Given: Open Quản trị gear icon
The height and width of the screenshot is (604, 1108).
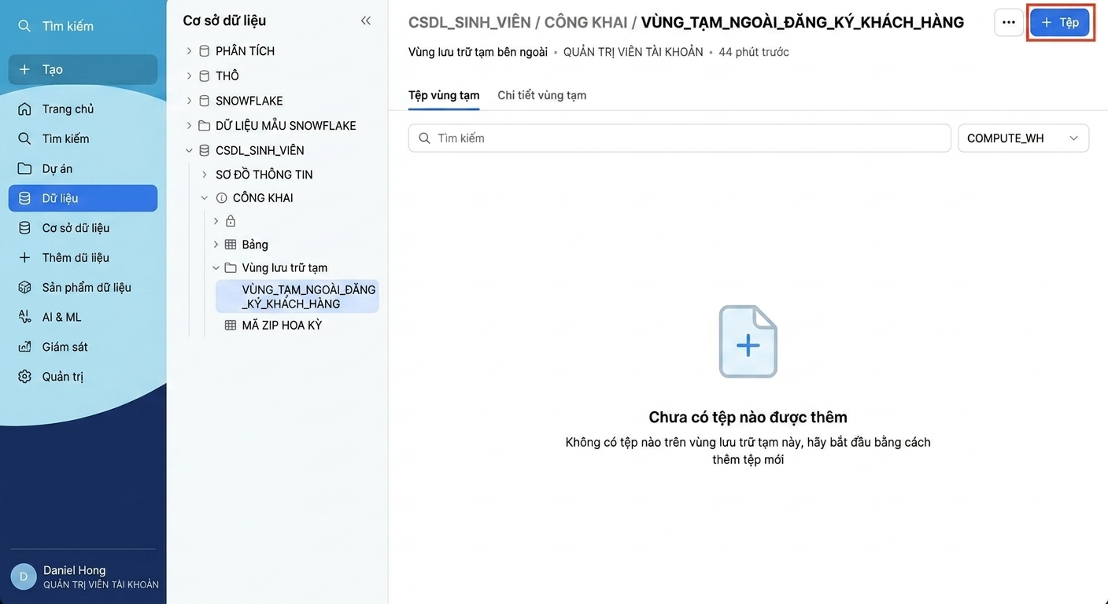Looking at the screenshot, I should tap(24, 377).
